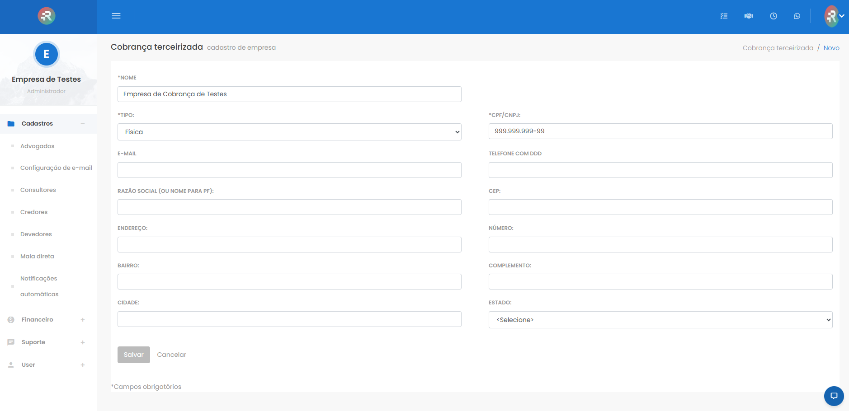Open the Tipo dropdown showing Física
Image resolution: width=849 pixels, height=411 pixels.
[289, 132]
